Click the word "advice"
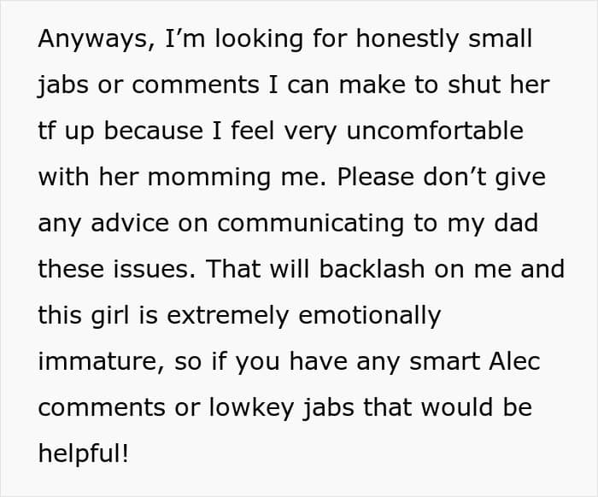598x497 pixels. click(130, 223)
